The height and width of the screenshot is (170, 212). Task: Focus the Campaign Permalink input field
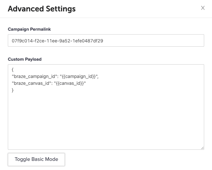pos(106,41)
